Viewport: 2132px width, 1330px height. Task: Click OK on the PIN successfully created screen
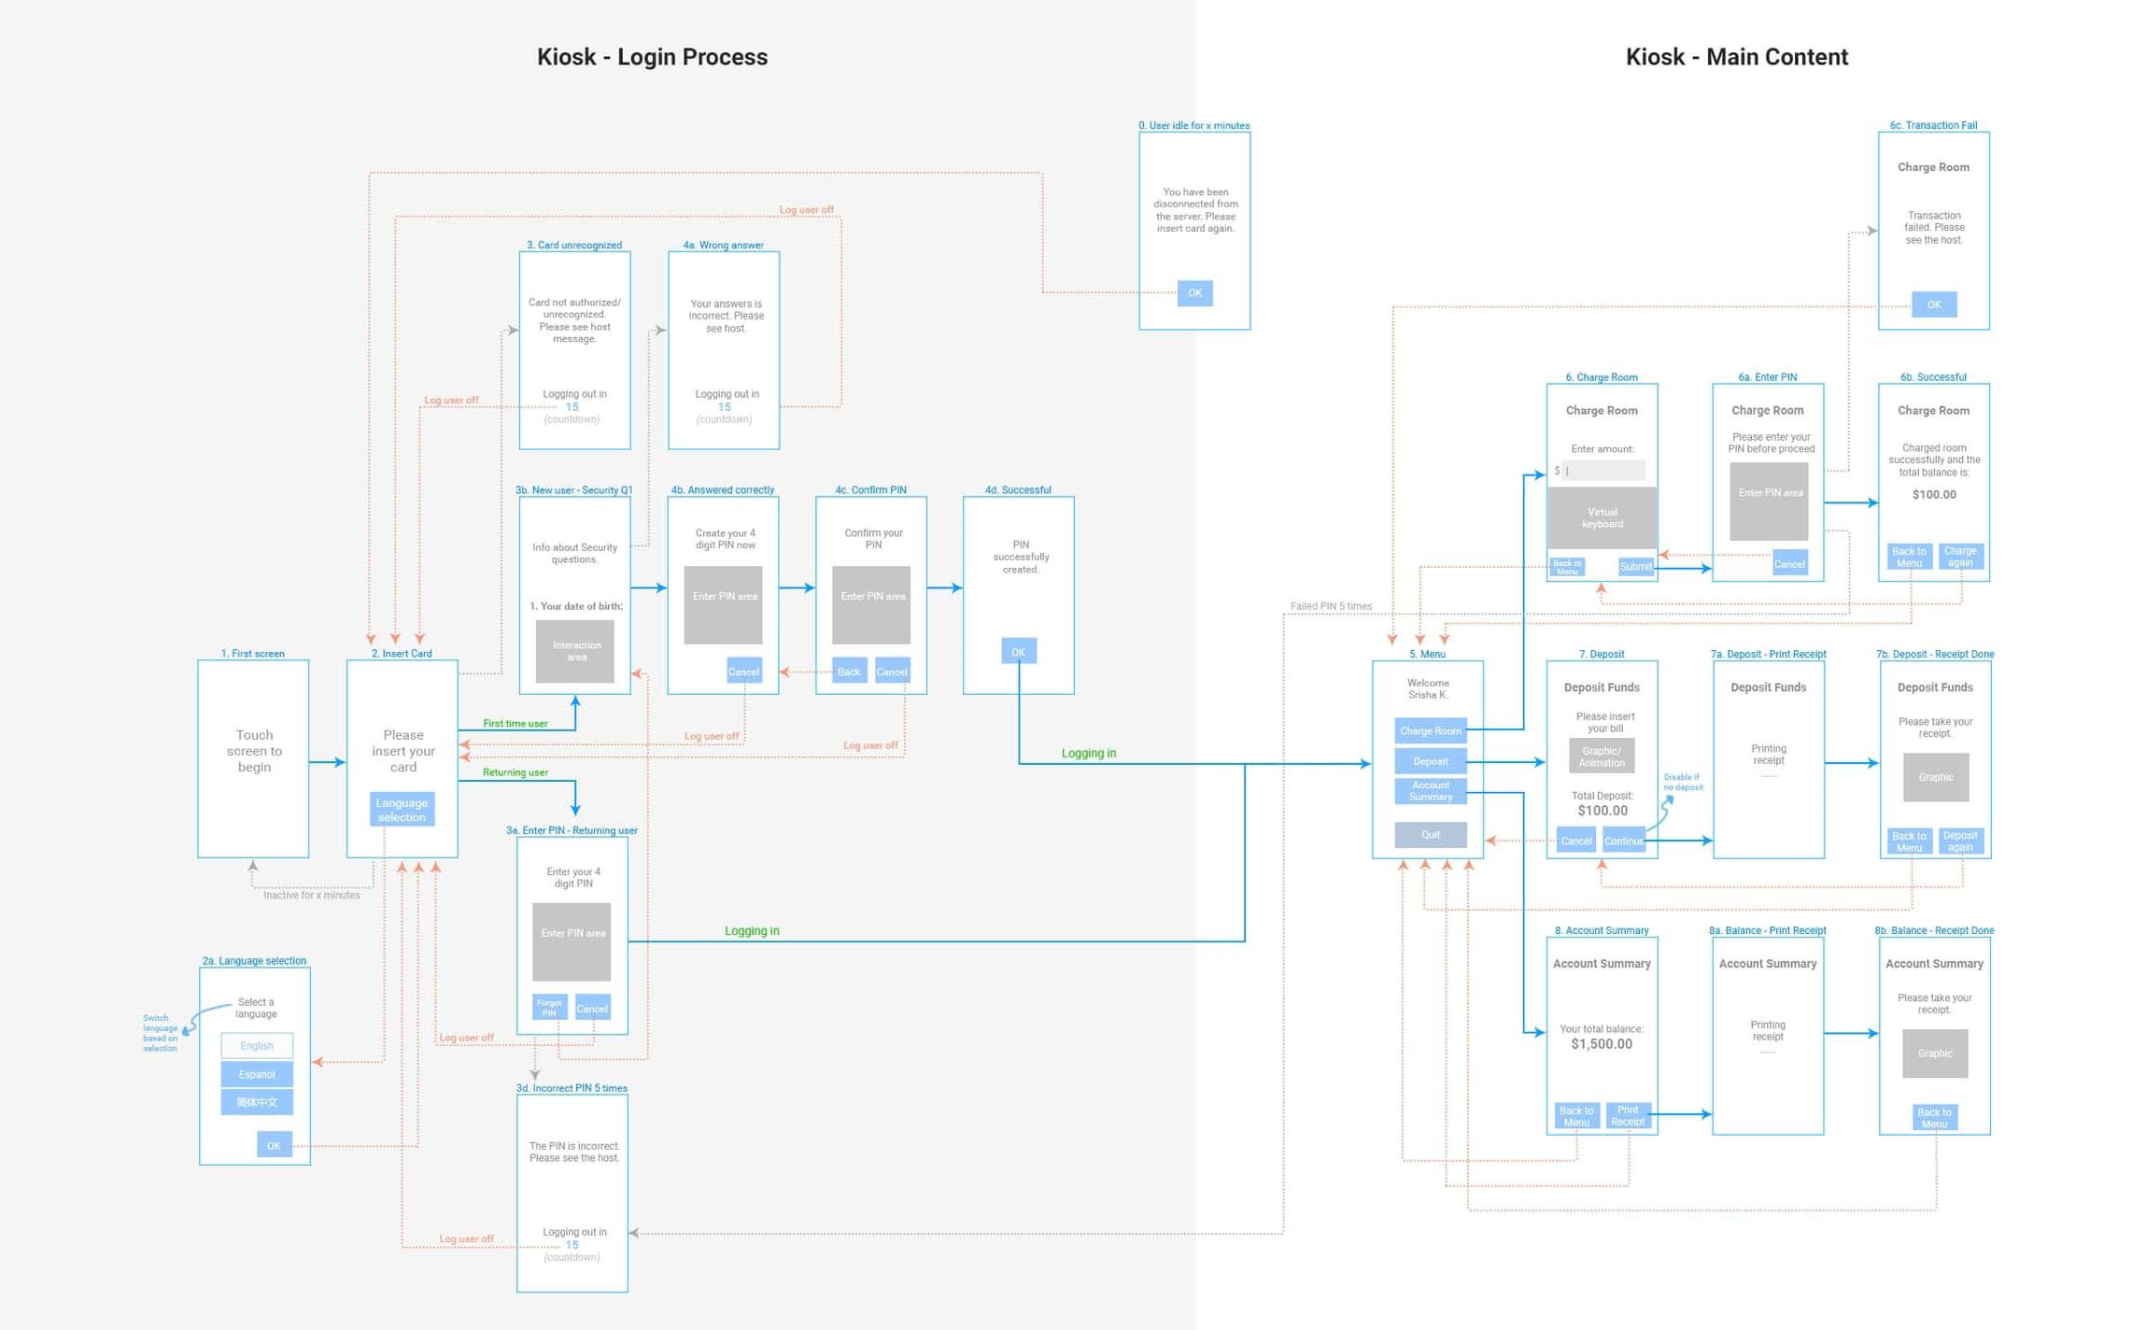click(x=1018, y=652)
